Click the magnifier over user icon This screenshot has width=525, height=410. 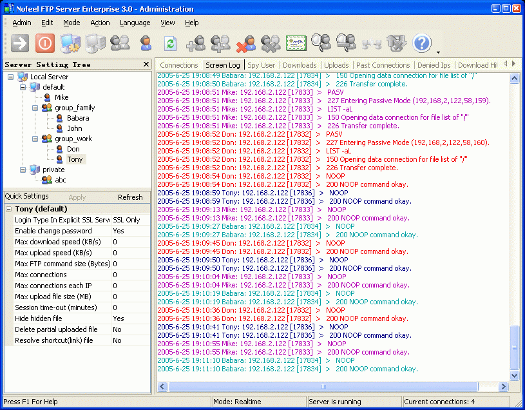321,43
